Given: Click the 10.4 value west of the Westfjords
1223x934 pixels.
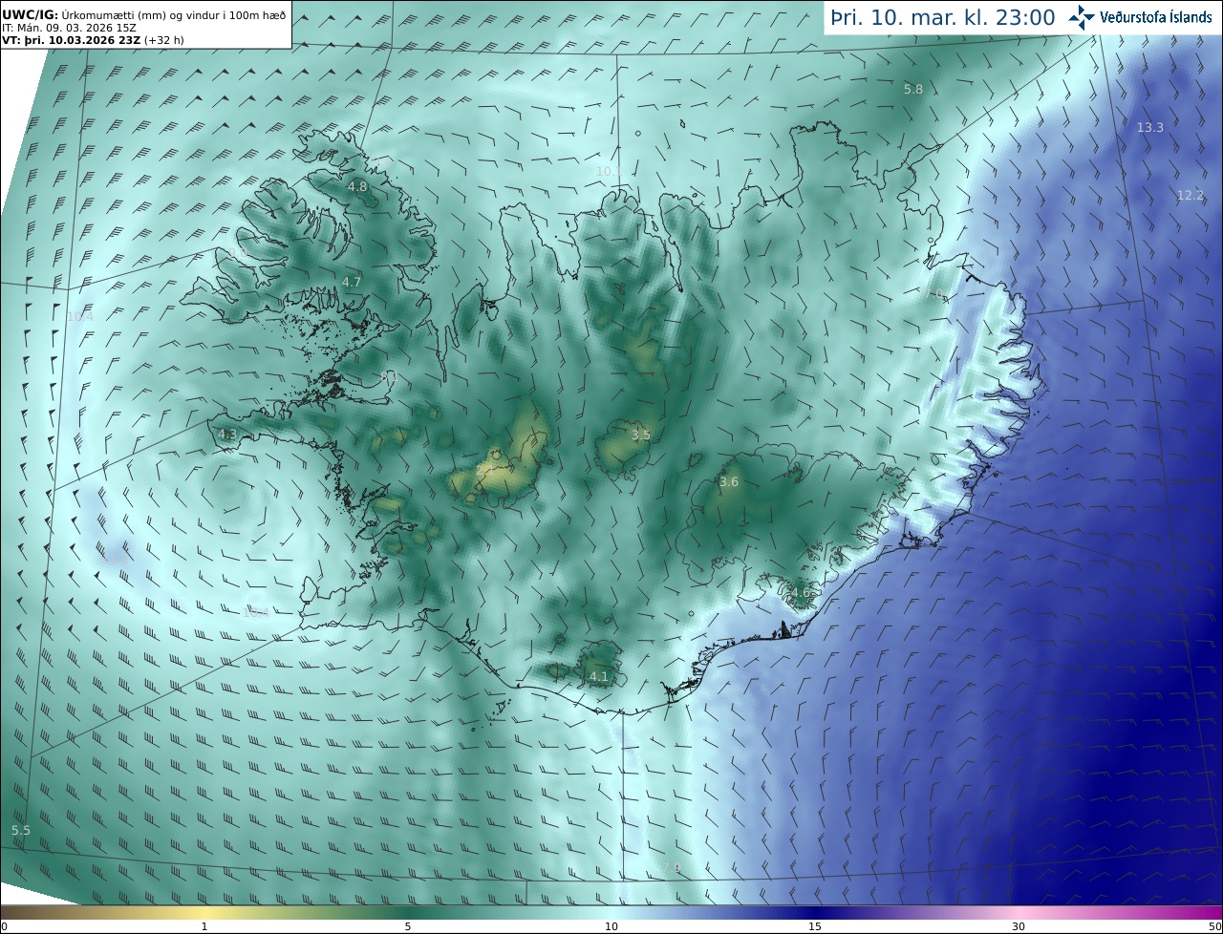Looking at the screenshot, I should [x=80, y=317].
